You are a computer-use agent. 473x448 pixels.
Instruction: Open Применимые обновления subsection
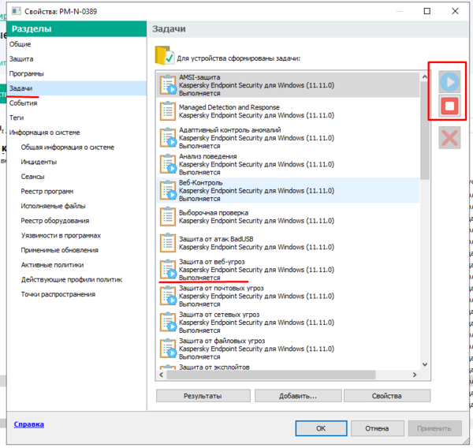[60, 250]
